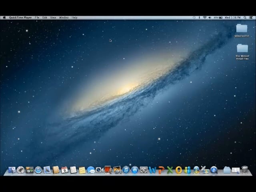This screenshot has width=256, height=192.
Task: Open the App Store dock icon
Action: pyautogui.click(x=135, y=170)
